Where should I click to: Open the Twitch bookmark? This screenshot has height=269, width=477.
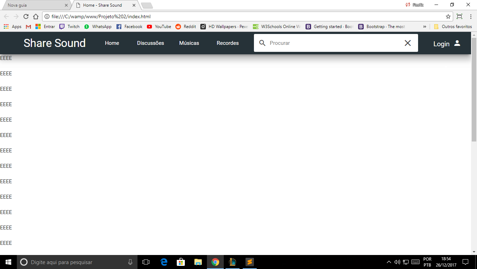69,27
